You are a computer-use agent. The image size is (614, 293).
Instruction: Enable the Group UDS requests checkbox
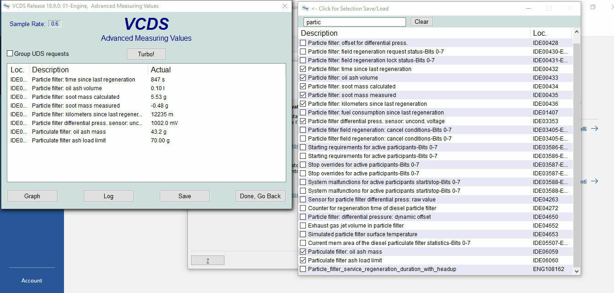pos(10,54)
